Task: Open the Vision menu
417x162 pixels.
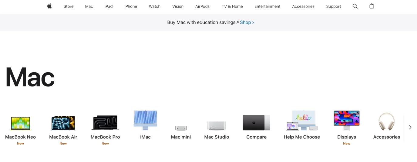Action: click(178, 6)
